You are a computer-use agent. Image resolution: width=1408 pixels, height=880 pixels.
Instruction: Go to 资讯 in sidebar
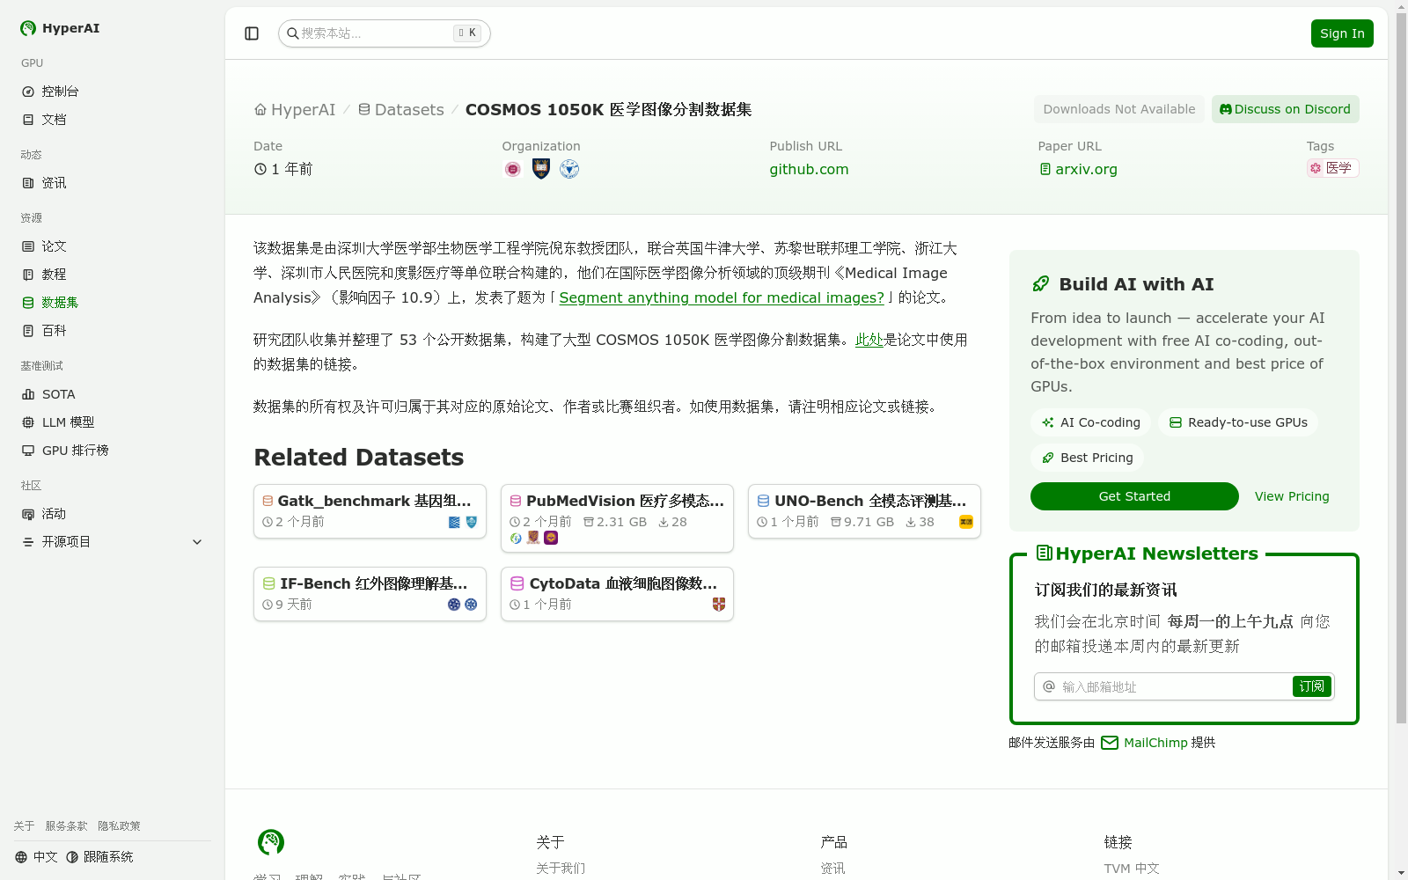click(113, 183)
